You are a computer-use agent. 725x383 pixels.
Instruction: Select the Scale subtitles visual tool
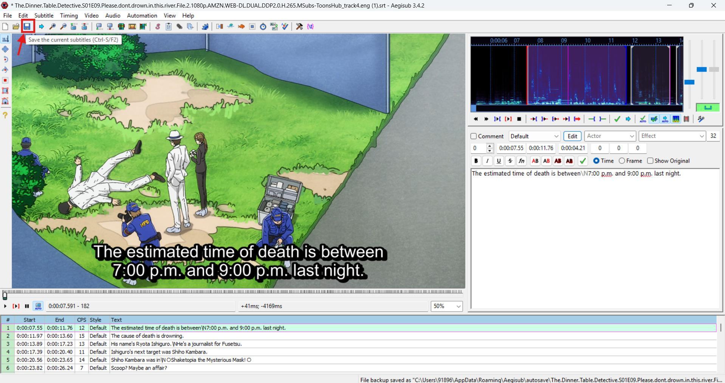click(x=5, y=80)
